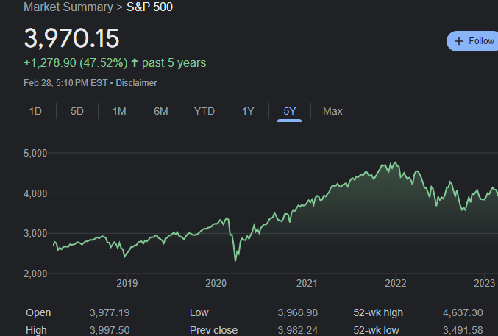This screenshot has height=336, width=498.
Task: Click the S&P 500 title text
Action: (x=149, y=7)
